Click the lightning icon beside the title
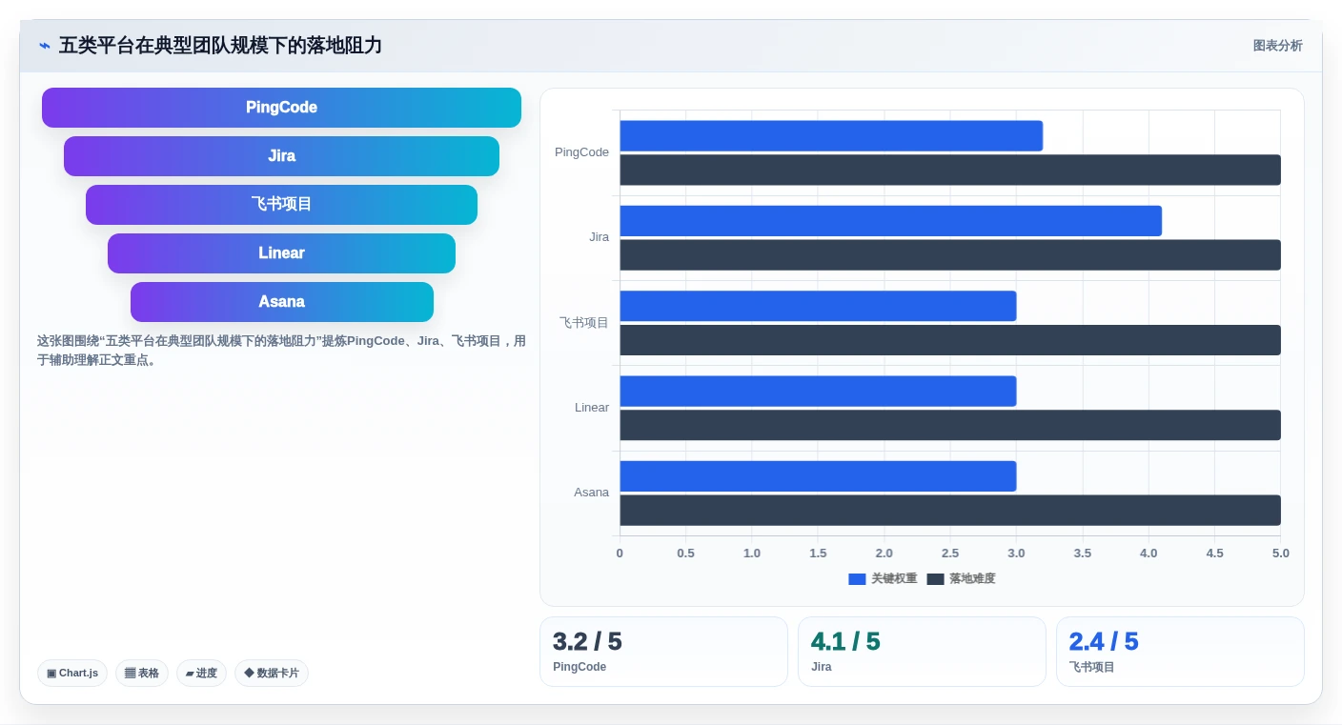This screenshot has width=1342, height=725. click(x=45, y=46)
